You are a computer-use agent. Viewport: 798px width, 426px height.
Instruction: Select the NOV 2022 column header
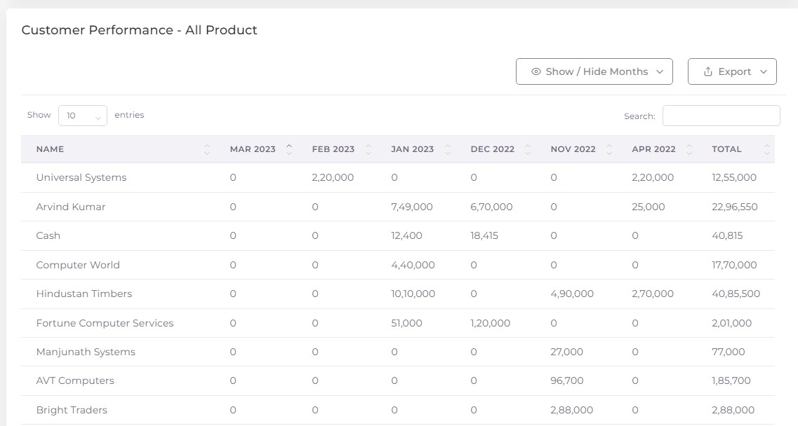[x=573, y=149]
